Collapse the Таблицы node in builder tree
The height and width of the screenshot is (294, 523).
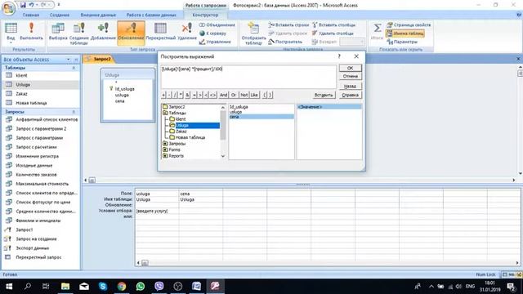(x=165, y=113)
